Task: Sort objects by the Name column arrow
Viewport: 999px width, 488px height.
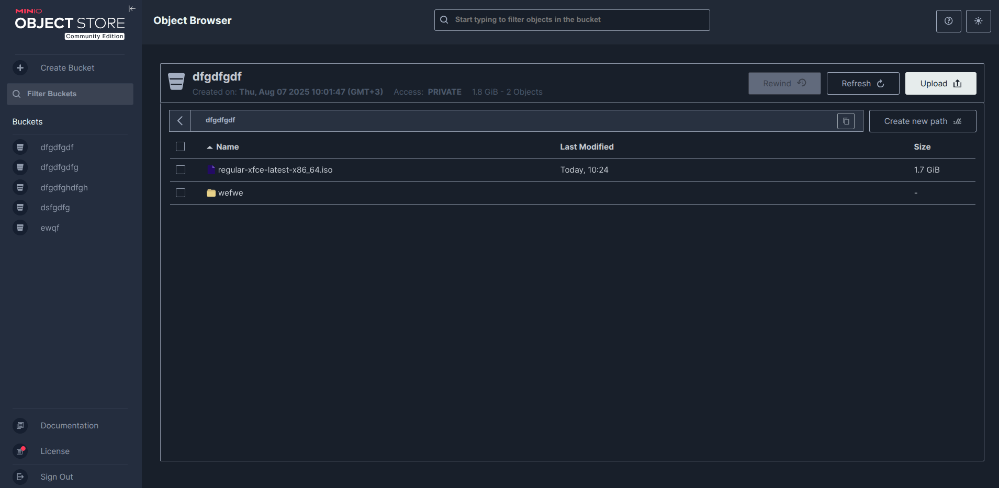Action: coord(210,147)
